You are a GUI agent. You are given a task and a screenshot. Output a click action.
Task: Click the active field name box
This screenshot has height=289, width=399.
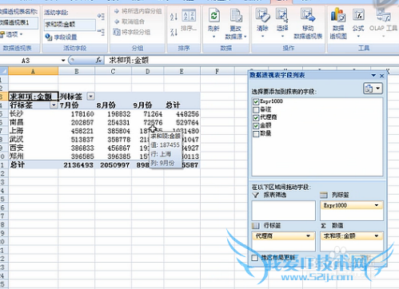point(70,25)
